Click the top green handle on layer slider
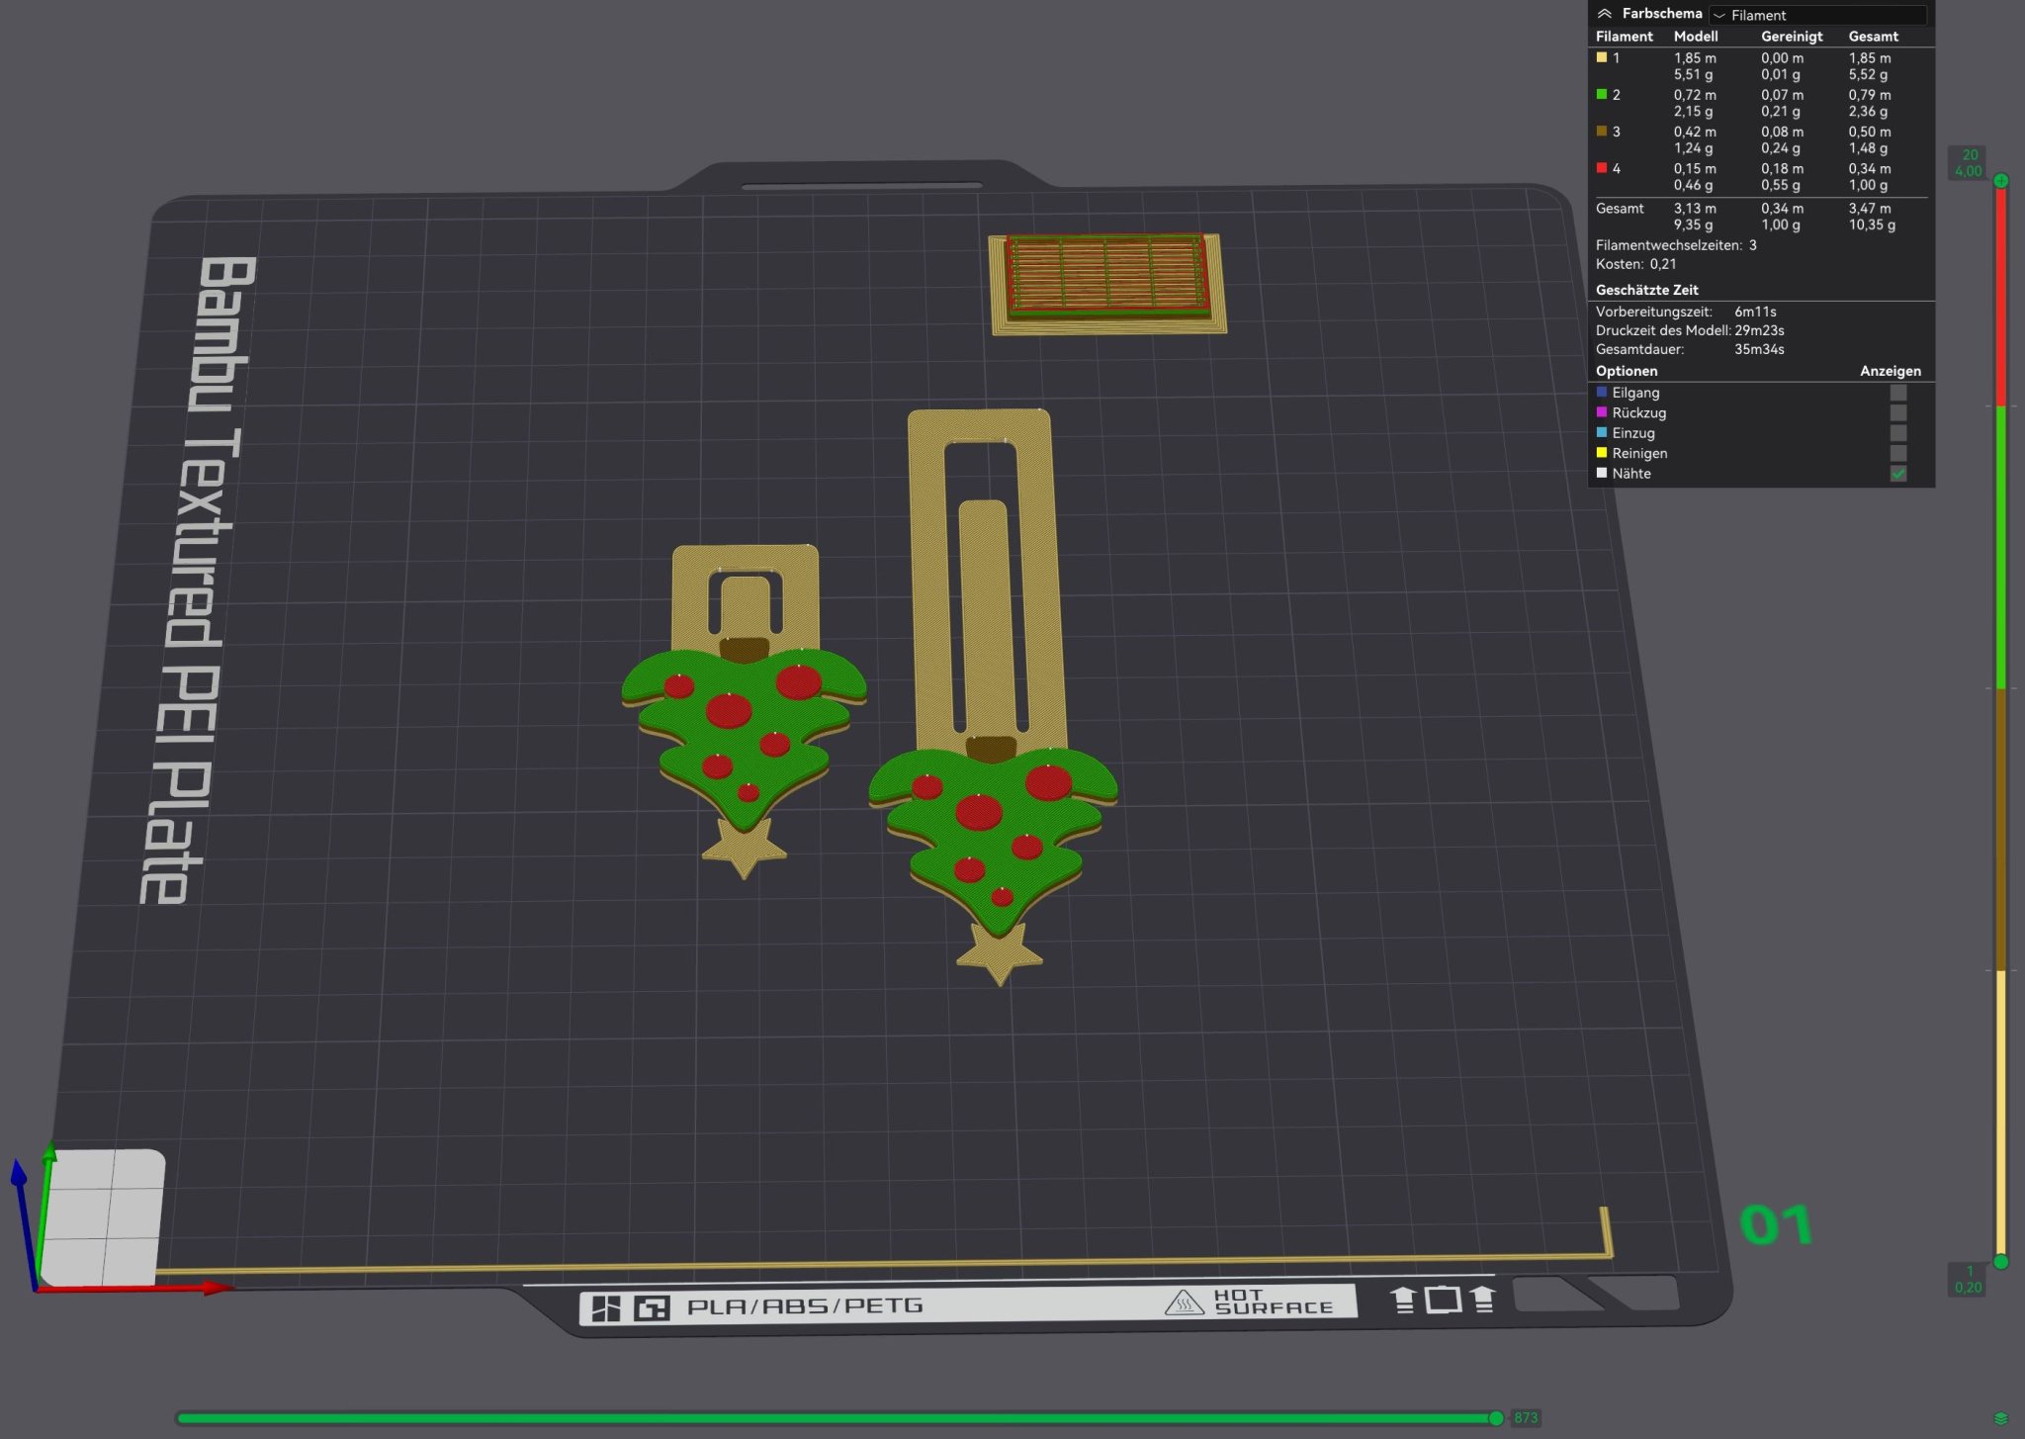 pyautogui.click(x=2000, y=181)
